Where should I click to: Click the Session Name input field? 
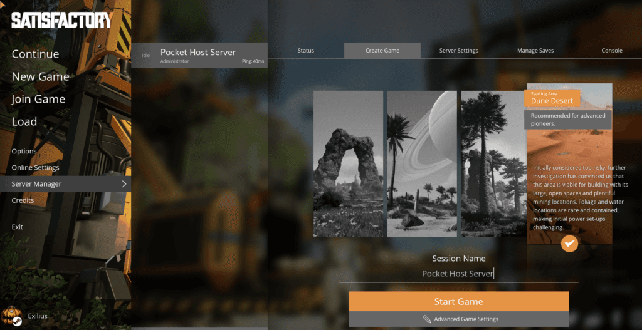click(458, 274)
